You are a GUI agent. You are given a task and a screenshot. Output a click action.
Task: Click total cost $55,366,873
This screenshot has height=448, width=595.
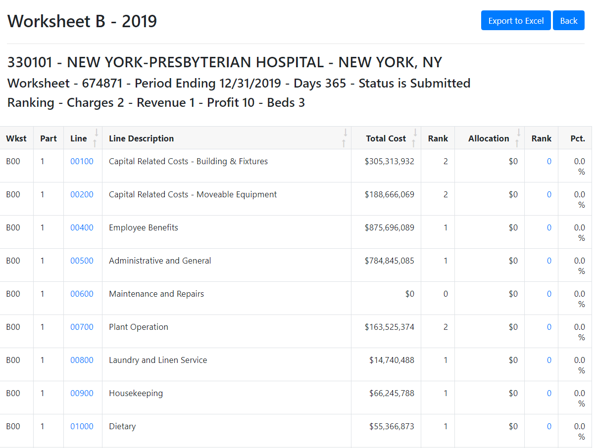[x=392, y=426]
